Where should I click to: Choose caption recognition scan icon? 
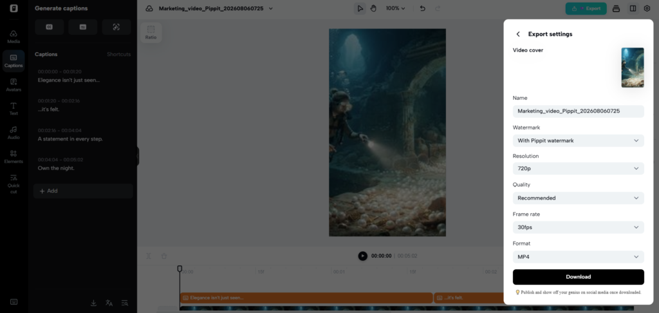[116, 27]
